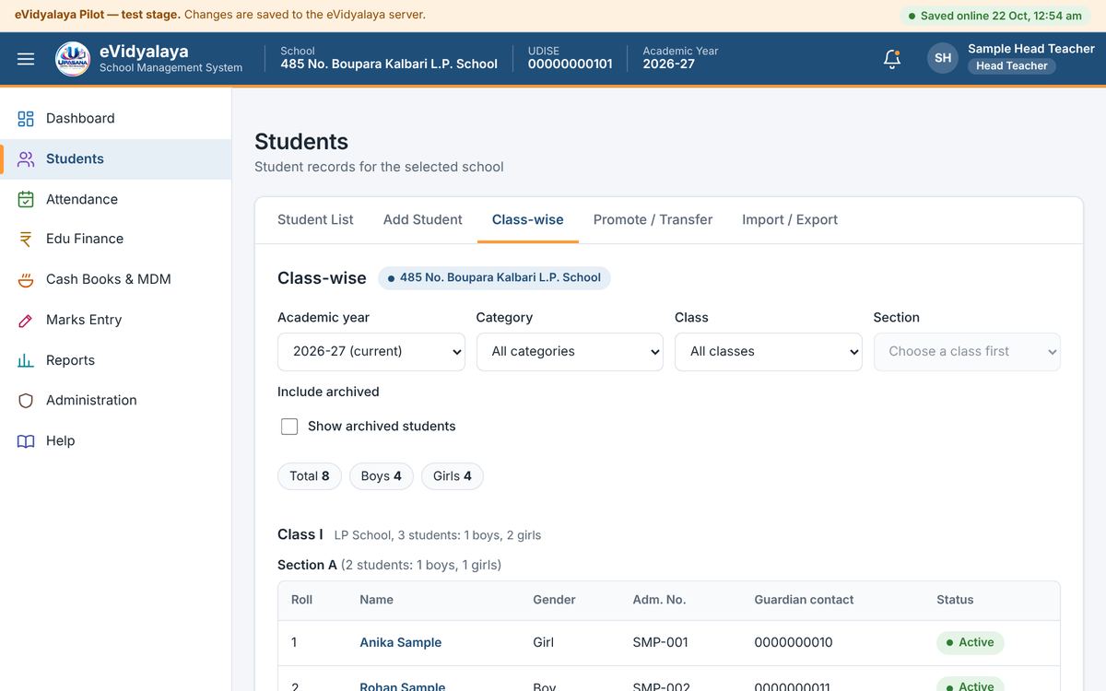The height and width of the screenshot is (691, 1106).
Task: Click the Administration shield icon
Action: coord(26,401)
